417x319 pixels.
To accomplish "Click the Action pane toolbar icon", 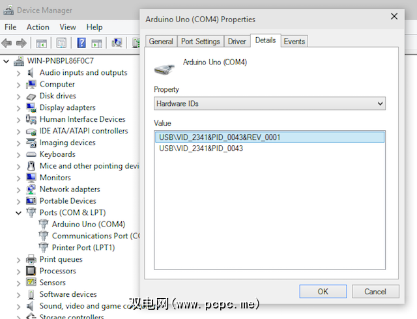I will pyautogui.click(x=96, y=43).
